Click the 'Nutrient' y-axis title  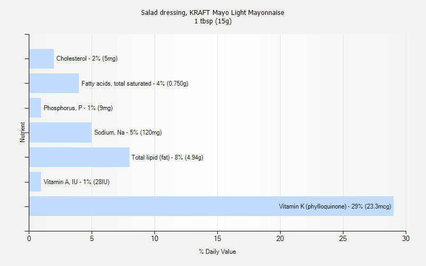pyautogui.click(x=22, y=132)
